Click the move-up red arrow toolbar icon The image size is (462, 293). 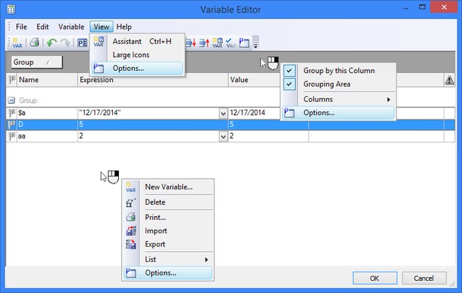tap(204, 43)
